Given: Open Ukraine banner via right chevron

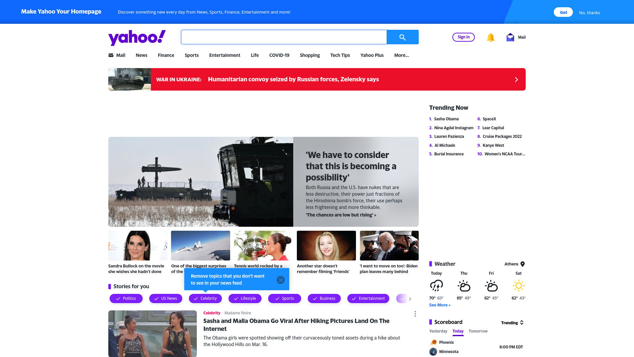Looking at the screenshot, I should tap(516, 79).
